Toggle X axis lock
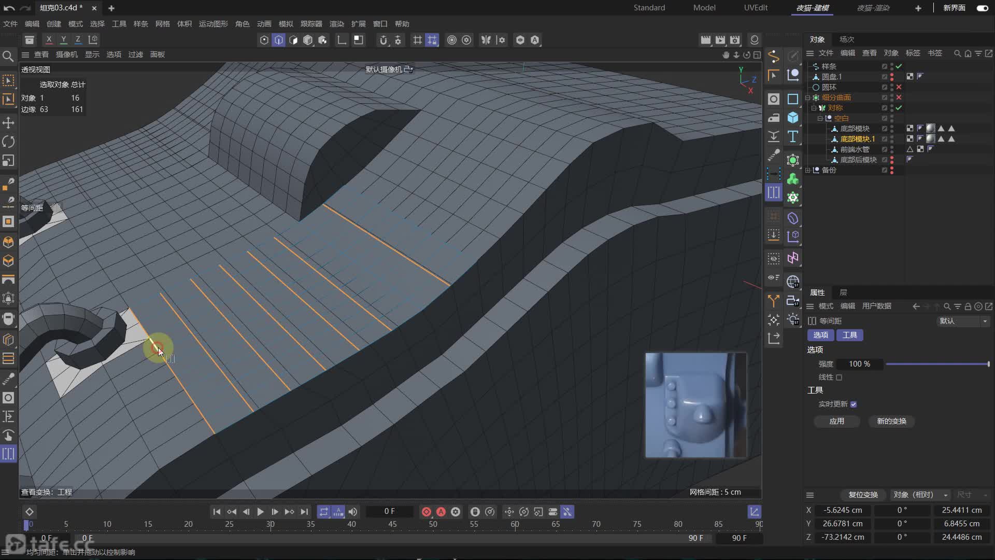The image size is (995, 560). coord(49,40)
